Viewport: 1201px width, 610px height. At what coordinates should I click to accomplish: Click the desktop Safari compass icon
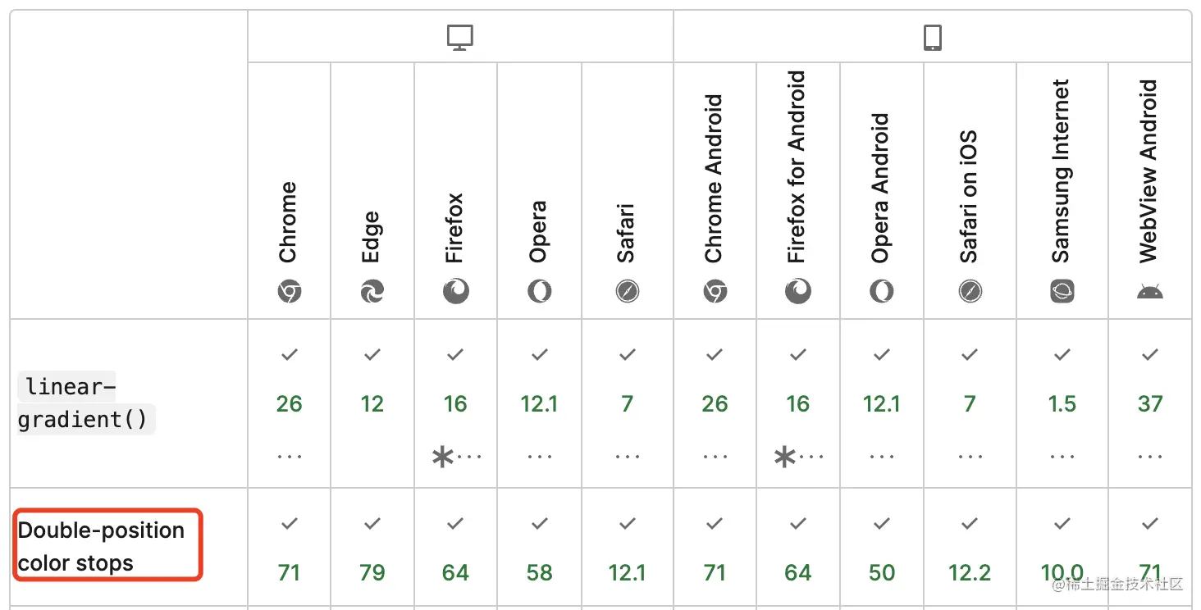click(628, 291)
